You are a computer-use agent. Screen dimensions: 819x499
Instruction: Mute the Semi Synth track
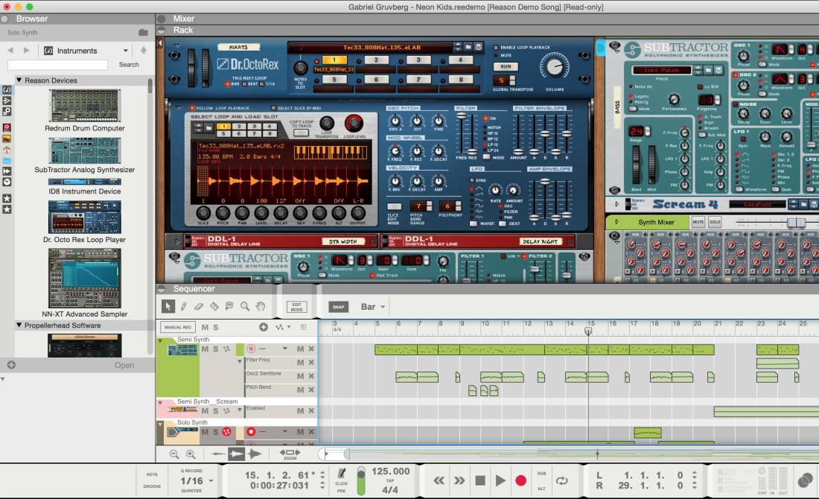(205, 349)
